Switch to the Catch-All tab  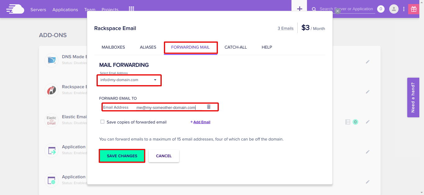pyautogui.click(x=236, y=47)
